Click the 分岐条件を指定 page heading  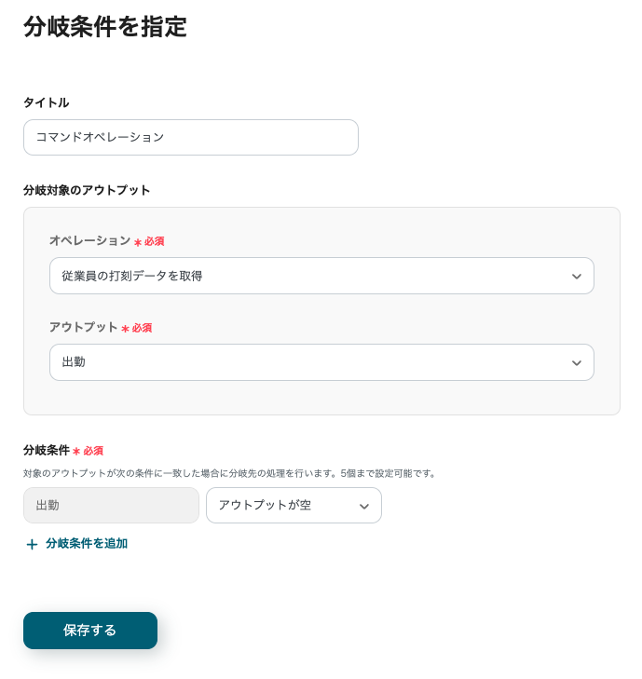click(x=105, y=27)
